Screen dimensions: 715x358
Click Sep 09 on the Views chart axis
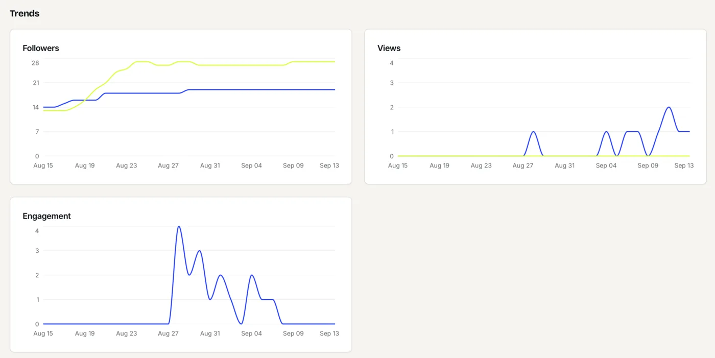648,165
